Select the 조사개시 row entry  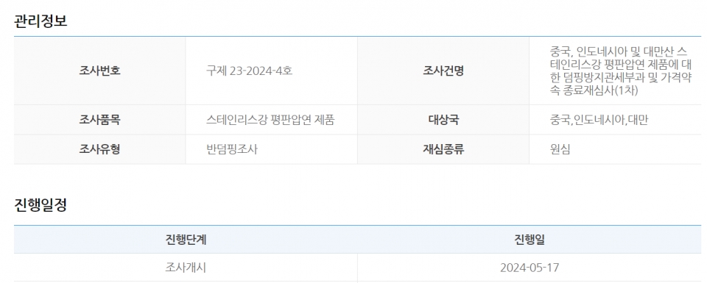[186, 268]
